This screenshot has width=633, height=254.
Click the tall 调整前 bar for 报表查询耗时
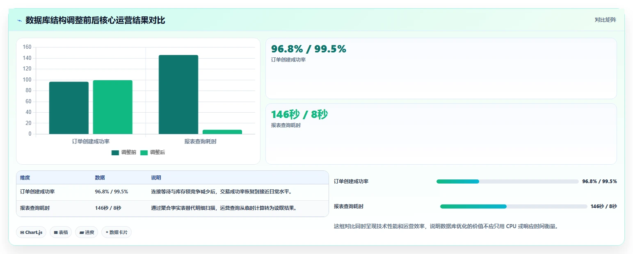[x=178, y=94]
